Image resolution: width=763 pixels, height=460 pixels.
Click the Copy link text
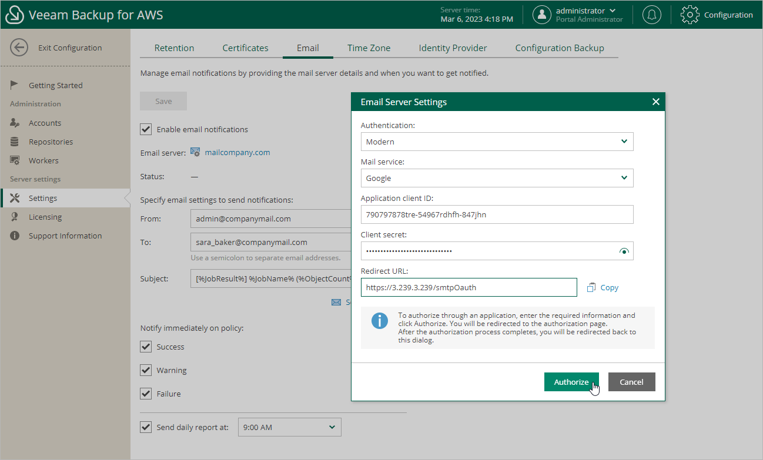click(x=610, y=288)
